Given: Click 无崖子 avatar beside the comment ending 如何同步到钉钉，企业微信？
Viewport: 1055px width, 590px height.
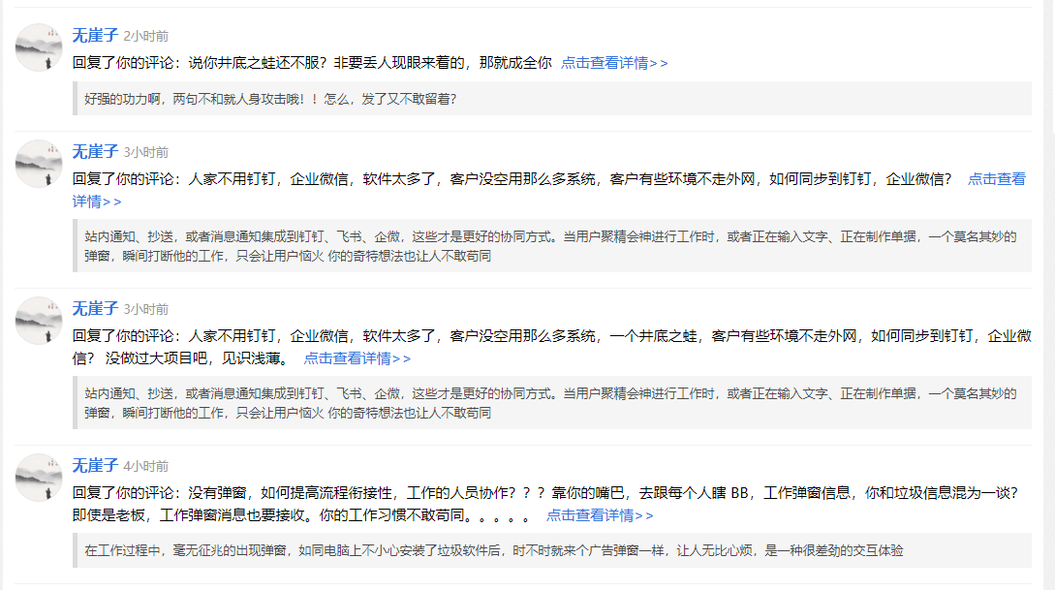Looking at the screenshot, I should click(x=39, y=164).
